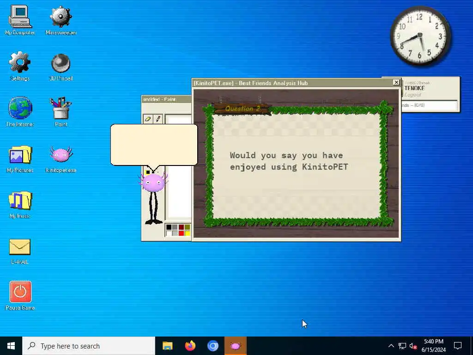Viewport: 473px width, 355px height.
Task: Pick the bright red swatch in Paint
Action: [x=181, y=233]
